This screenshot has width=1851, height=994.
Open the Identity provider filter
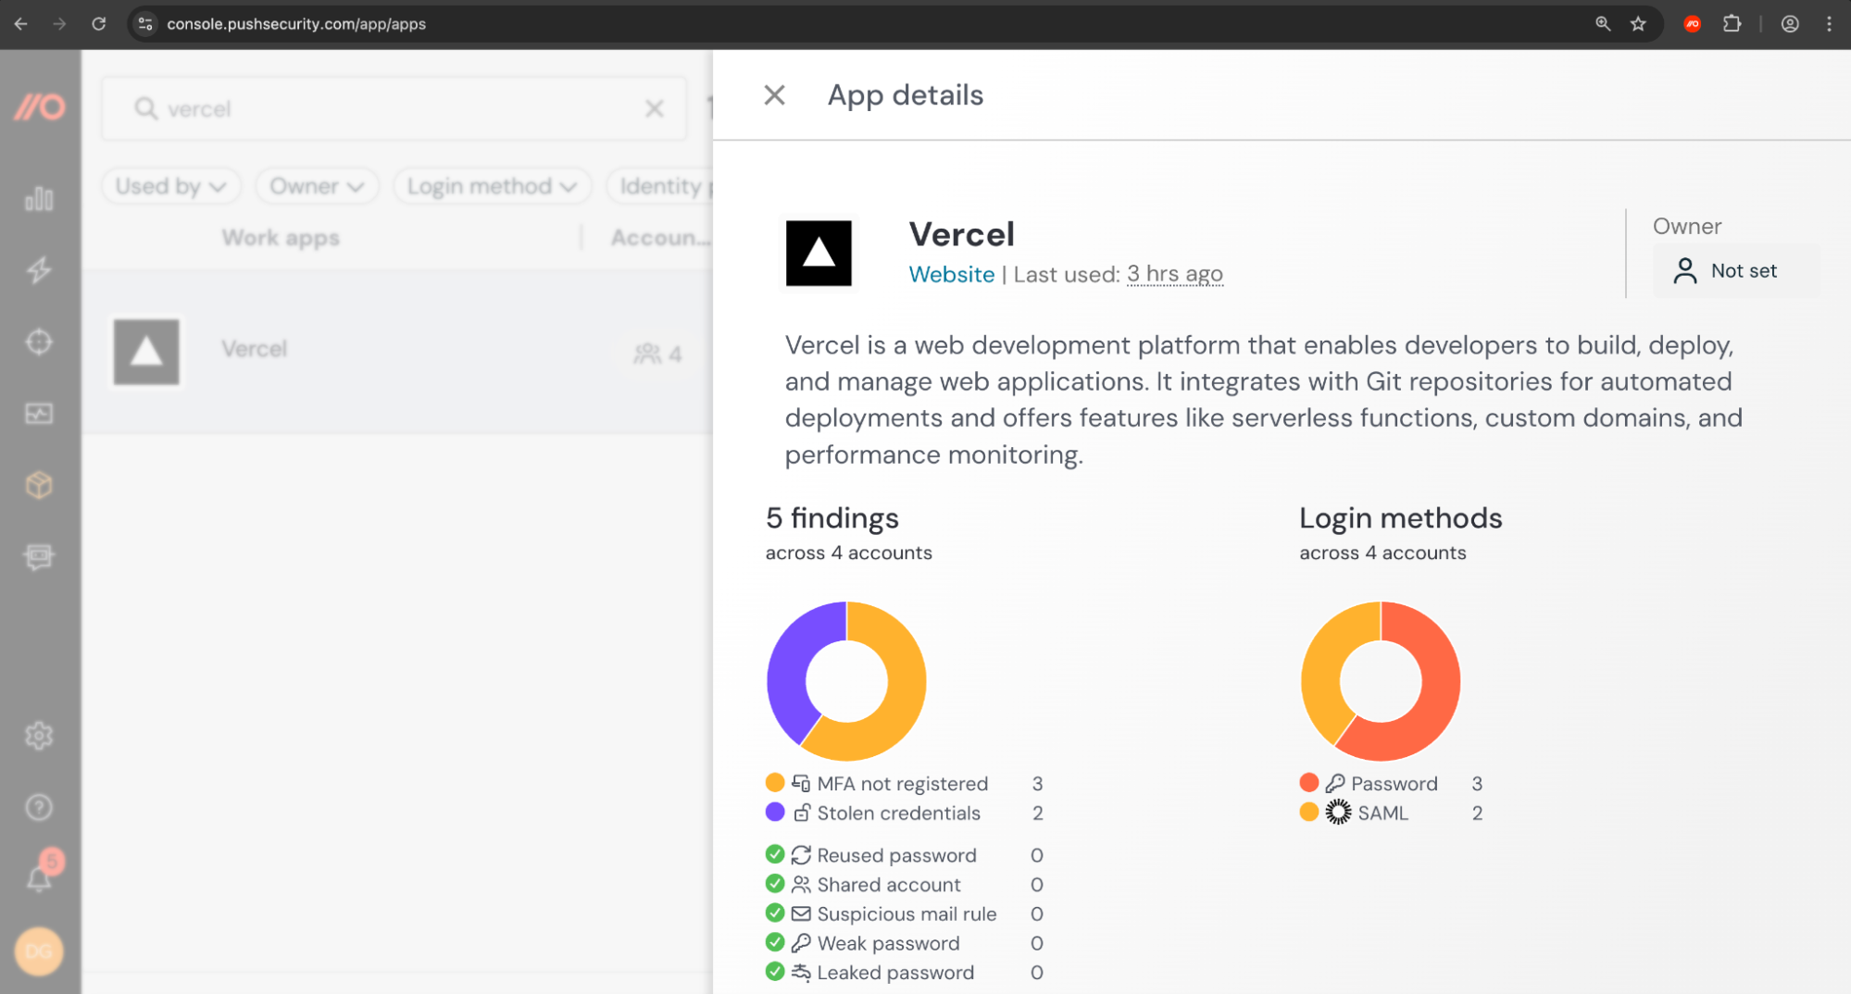(665, 185)
